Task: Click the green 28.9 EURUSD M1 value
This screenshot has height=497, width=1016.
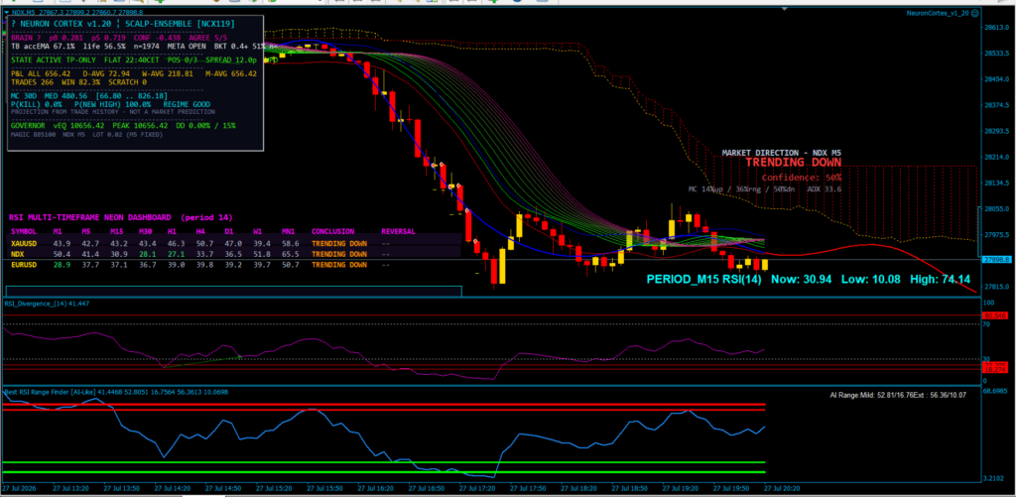Action: [x=63, y=265]
